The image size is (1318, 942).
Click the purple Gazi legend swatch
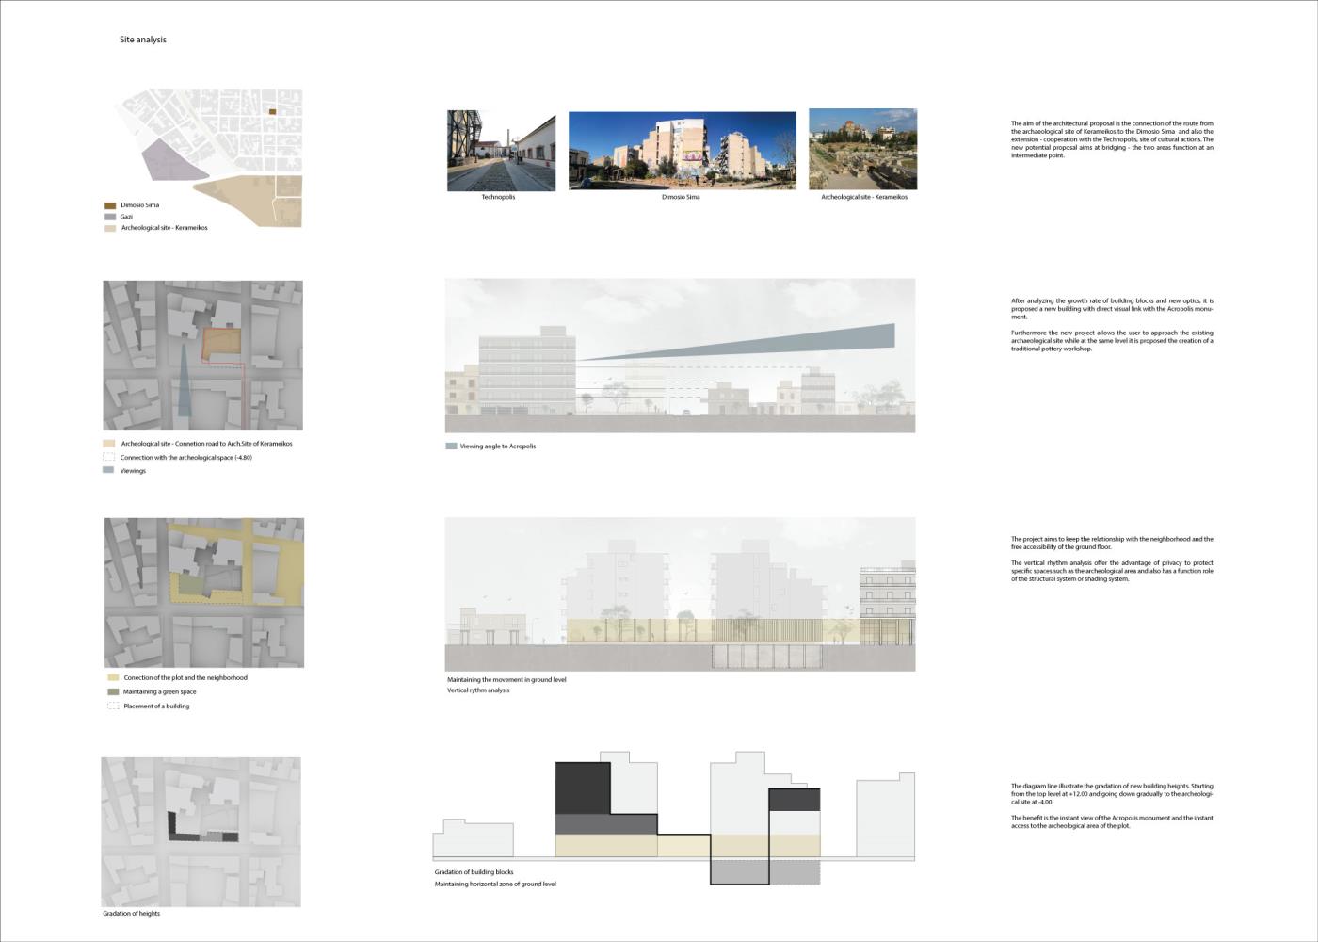pyautogui.click(x=109, y=216)
